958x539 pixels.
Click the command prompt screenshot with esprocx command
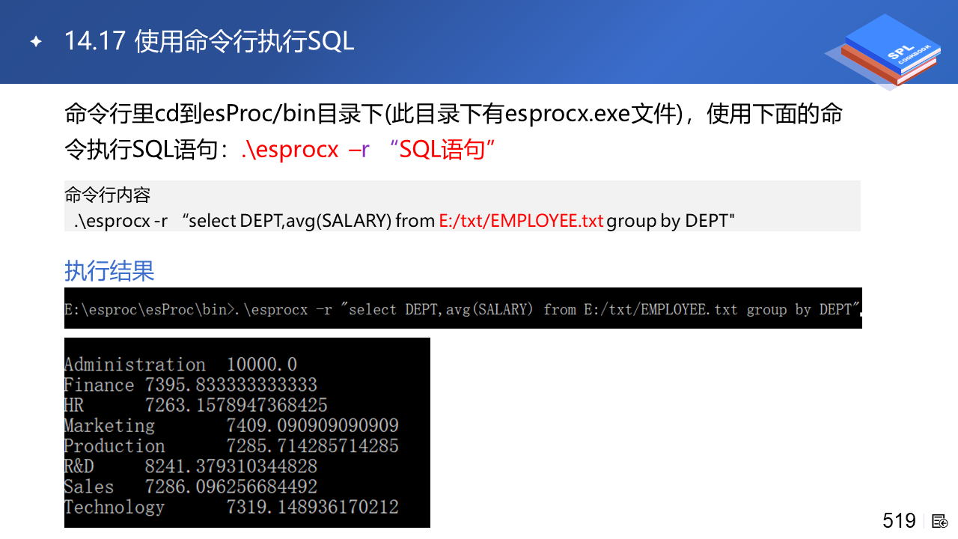(x=463, y=308)
